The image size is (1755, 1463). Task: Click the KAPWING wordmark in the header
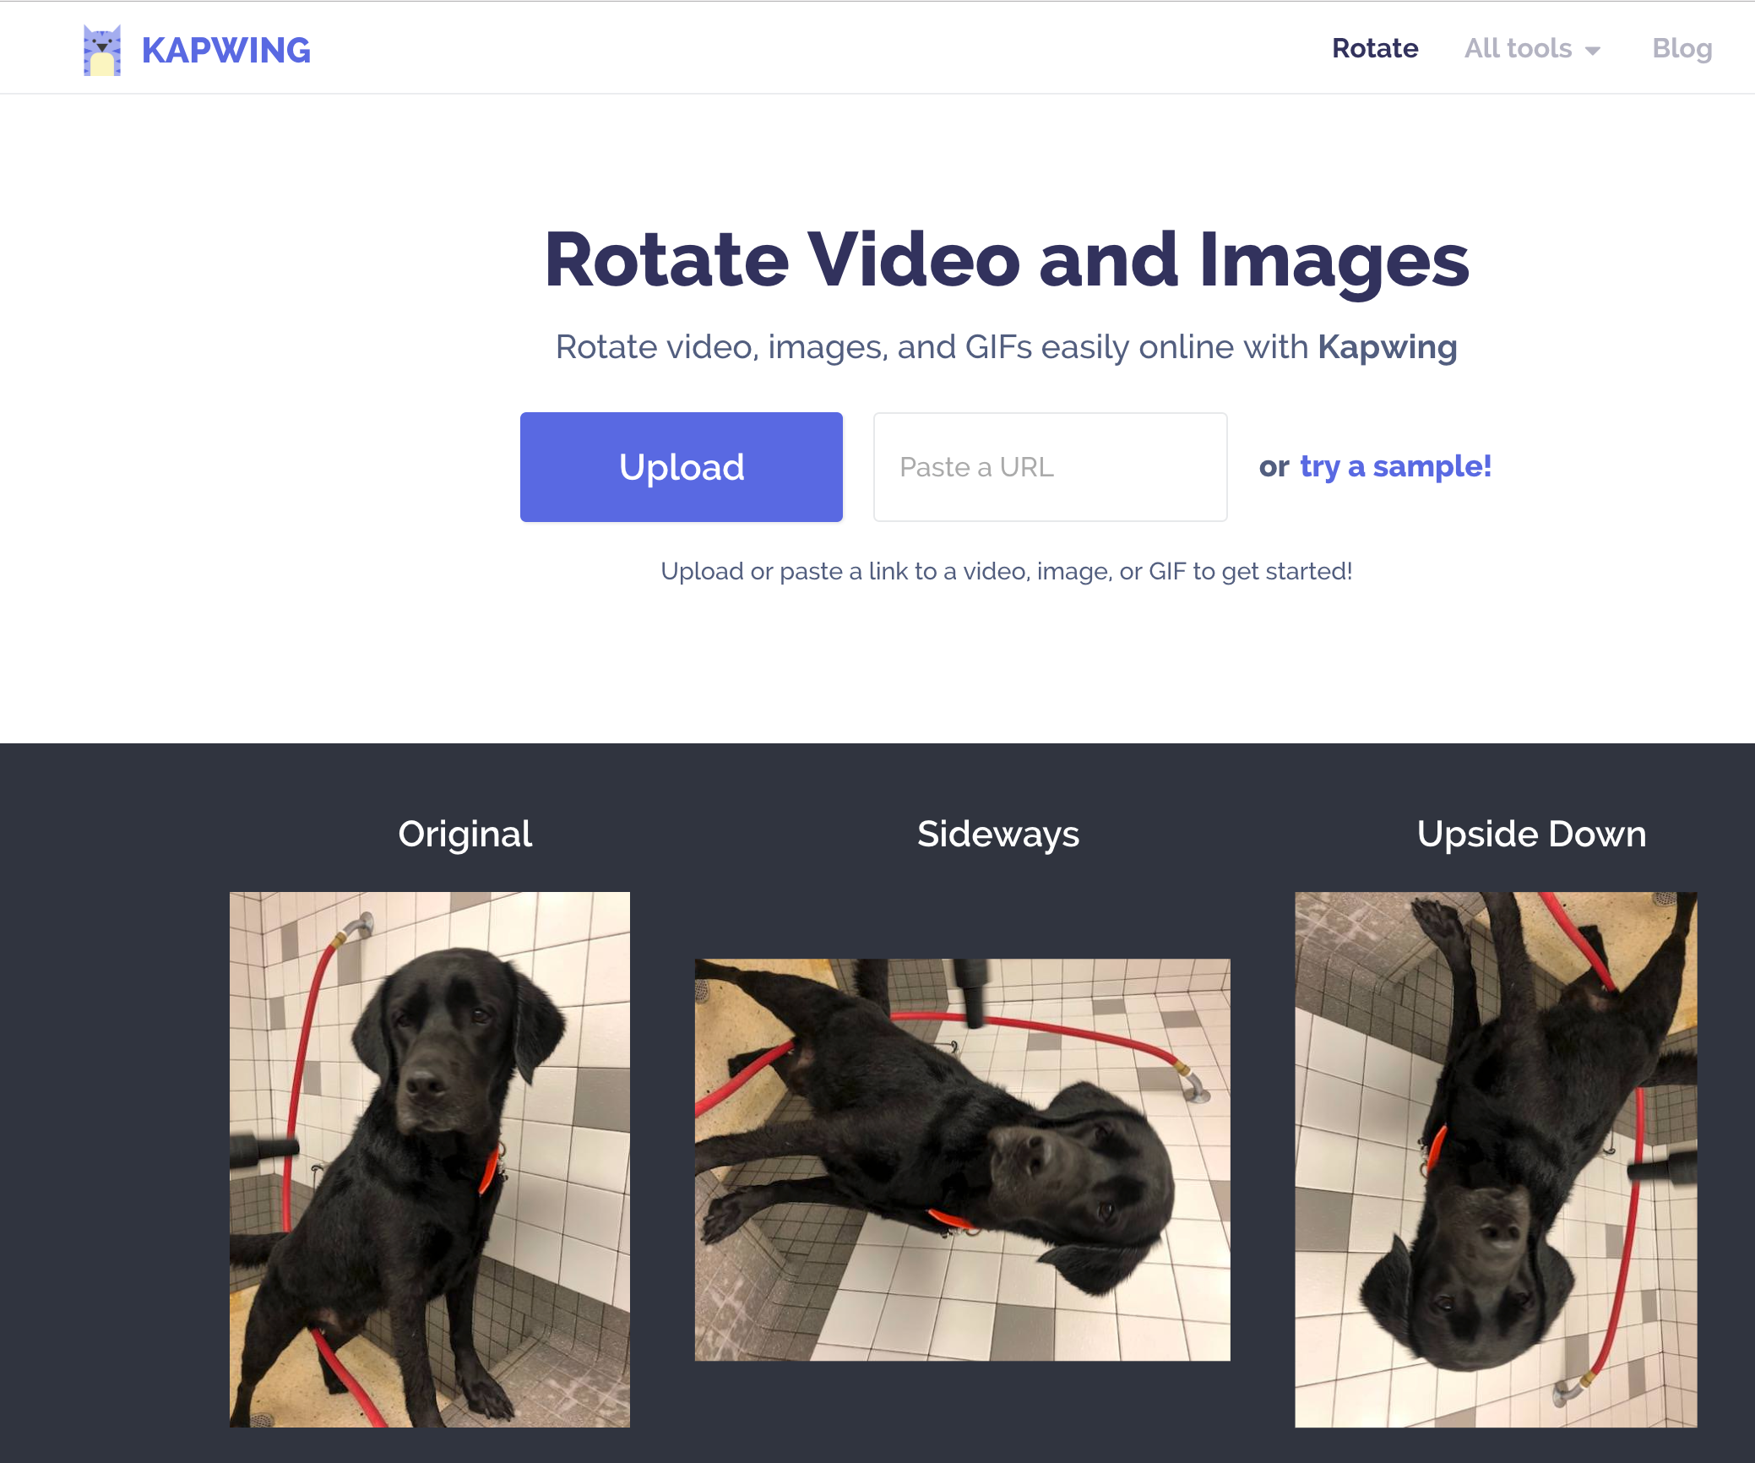[x=225, y=50]
